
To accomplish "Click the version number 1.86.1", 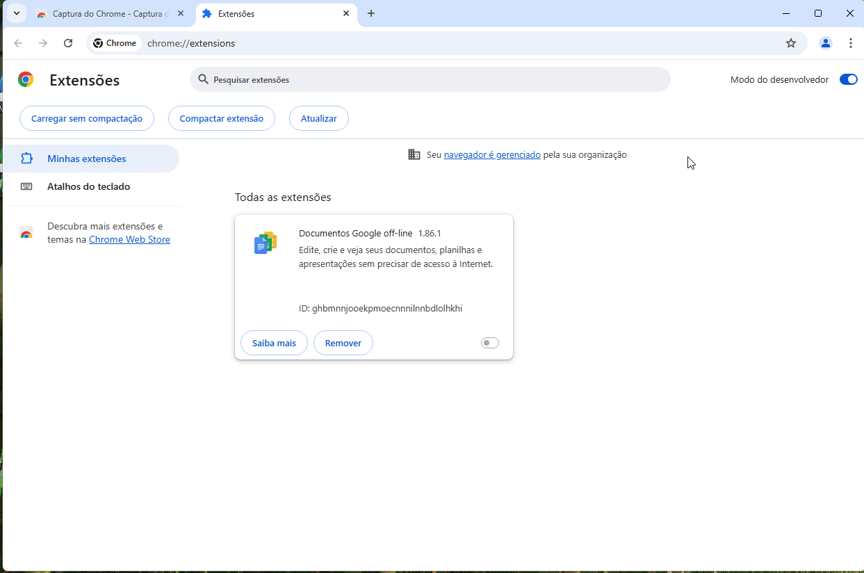I will (x=430, y=233).
